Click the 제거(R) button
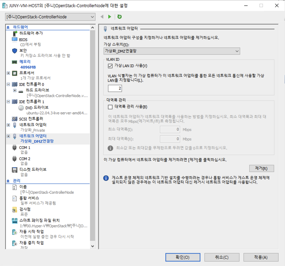 [x=262, y=168]
